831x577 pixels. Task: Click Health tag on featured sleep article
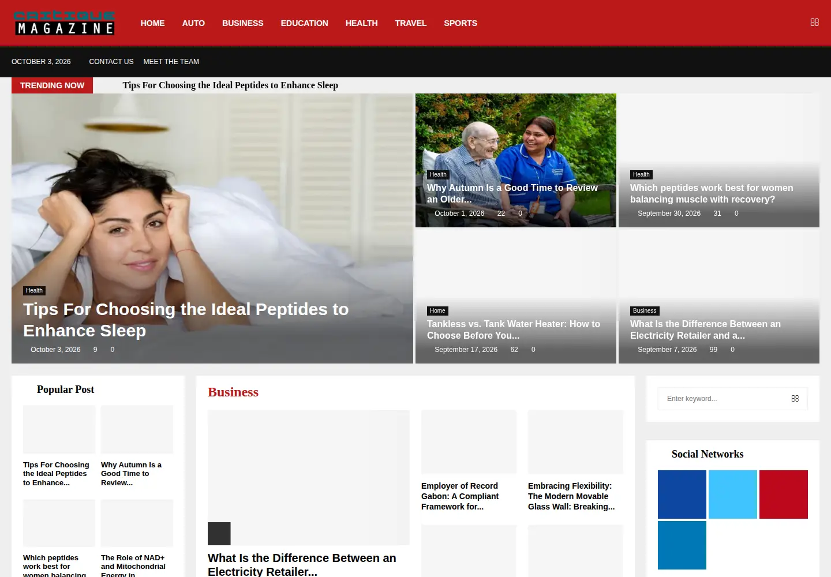point(34,291)
